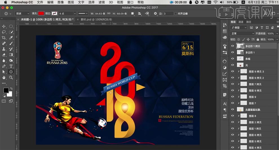Hide the 多边形 1 layer

click(232, 53)
